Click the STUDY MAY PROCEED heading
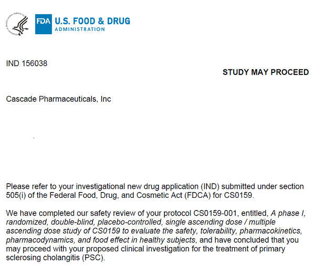 [x=266, y=72]
